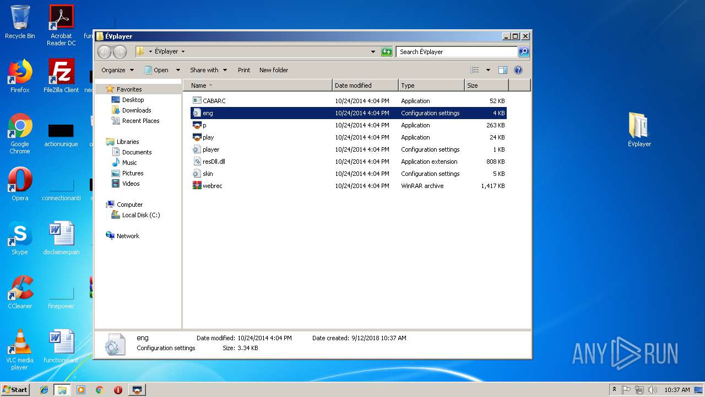Viewport: 705px width, 397px height.
Task: Sort files by Size column header
Action: pos(486,85)
